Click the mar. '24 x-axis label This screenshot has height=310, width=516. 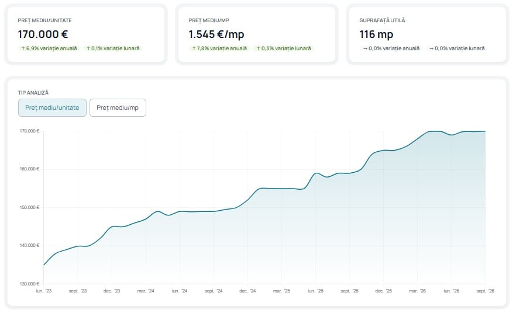(x=146, y=291)
